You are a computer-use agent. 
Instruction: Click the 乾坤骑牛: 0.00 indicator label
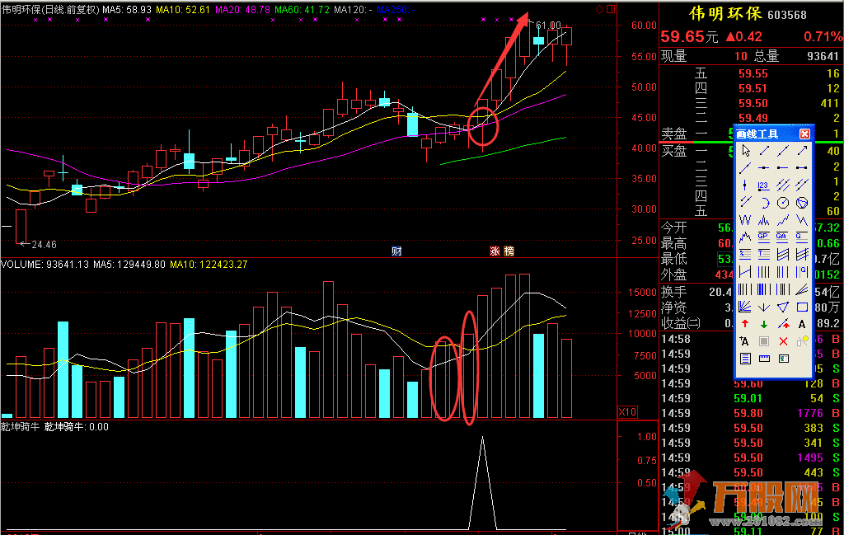click(x=77, y=427)
